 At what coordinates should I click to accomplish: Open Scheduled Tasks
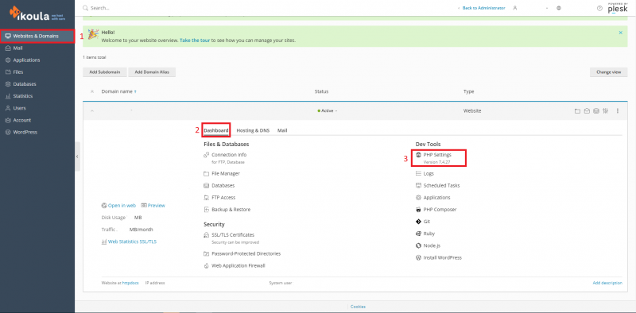(x=441, y=185)
